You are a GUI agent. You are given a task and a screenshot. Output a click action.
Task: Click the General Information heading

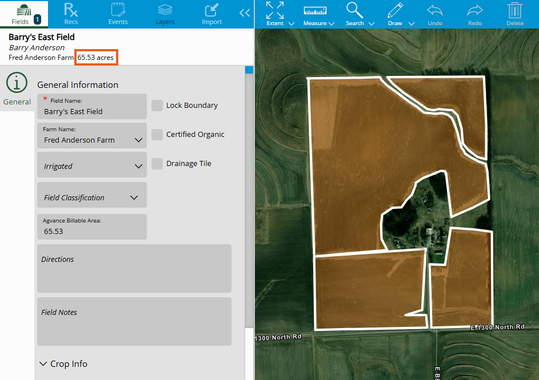78,85
